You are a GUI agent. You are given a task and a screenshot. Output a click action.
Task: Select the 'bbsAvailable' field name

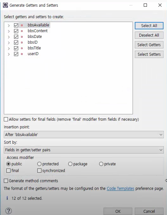(x=39, y=25)
